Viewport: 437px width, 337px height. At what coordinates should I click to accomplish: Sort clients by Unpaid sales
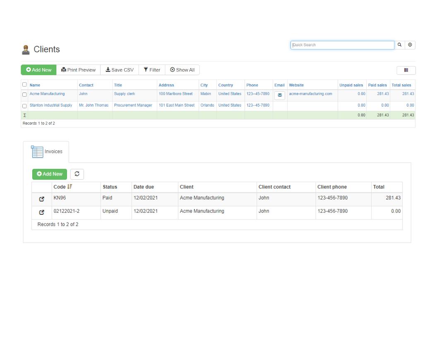pyautogui.click(x=351, y=85)
